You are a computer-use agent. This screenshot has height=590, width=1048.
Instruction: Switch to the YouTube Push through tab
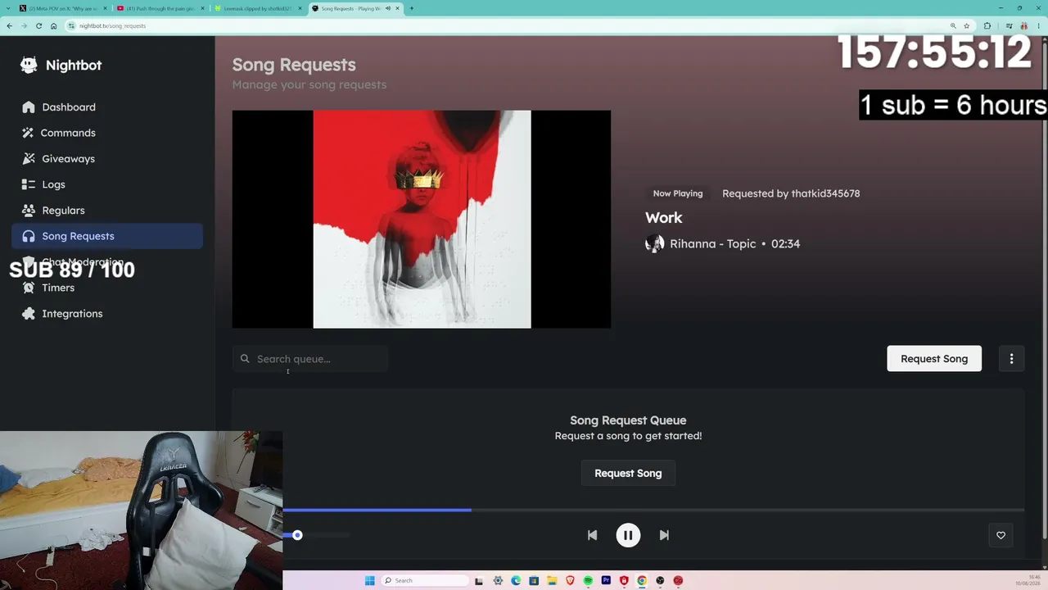click(160, 8)
